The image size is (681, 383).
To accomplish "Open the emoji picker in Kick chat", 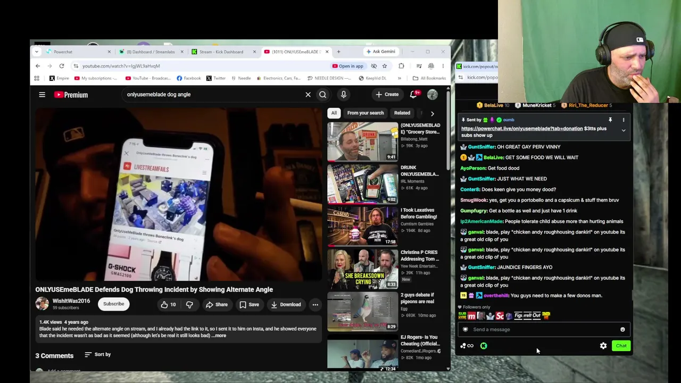I will click(622, 329).
